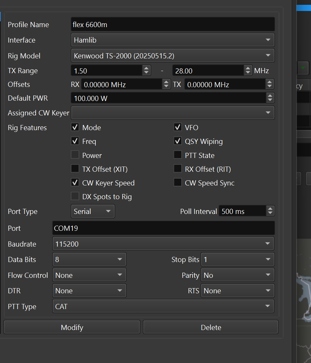The height and width of the screenshot is (363, 311).
Task: Click the Default PWR 100.000 W field
Action: 169,98
